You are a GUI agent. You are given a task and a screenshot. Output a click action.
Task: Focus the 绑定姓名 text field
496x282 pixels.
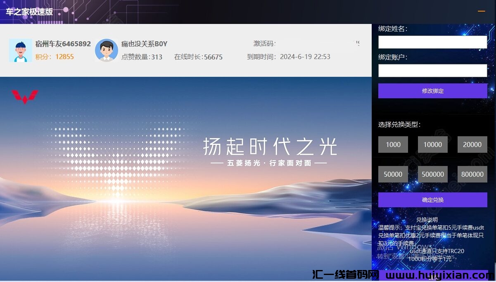[432, 42]
